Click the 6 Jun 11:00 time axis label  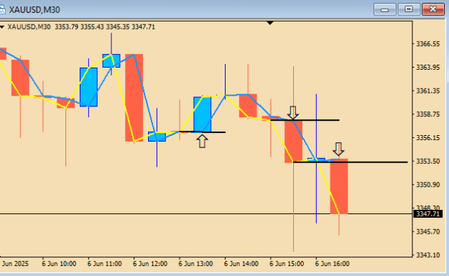click(104, 264)
